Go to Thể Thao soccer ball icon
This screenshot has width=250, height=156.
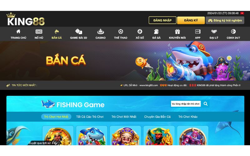tap(121, 32)
